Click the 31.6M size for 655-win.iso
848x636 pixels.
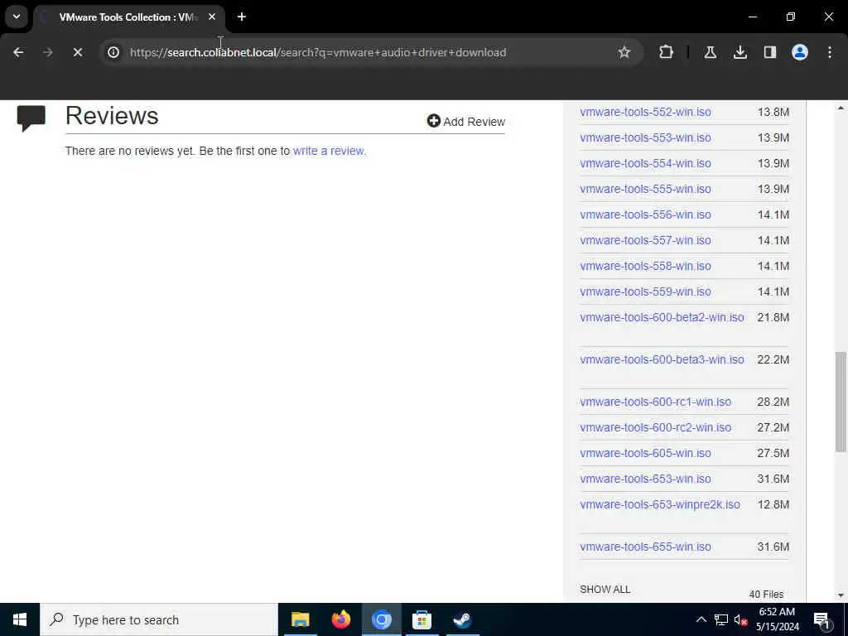(x=773, y=547)
